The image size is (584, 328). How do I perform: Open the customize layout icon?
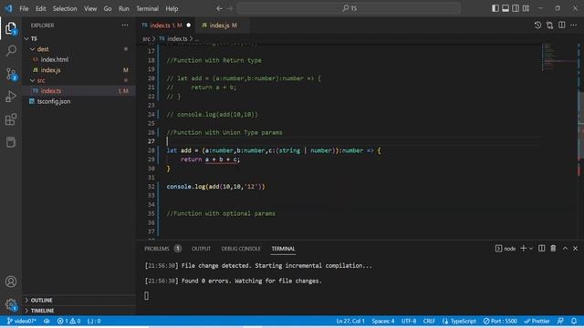(x=526, y=8)
